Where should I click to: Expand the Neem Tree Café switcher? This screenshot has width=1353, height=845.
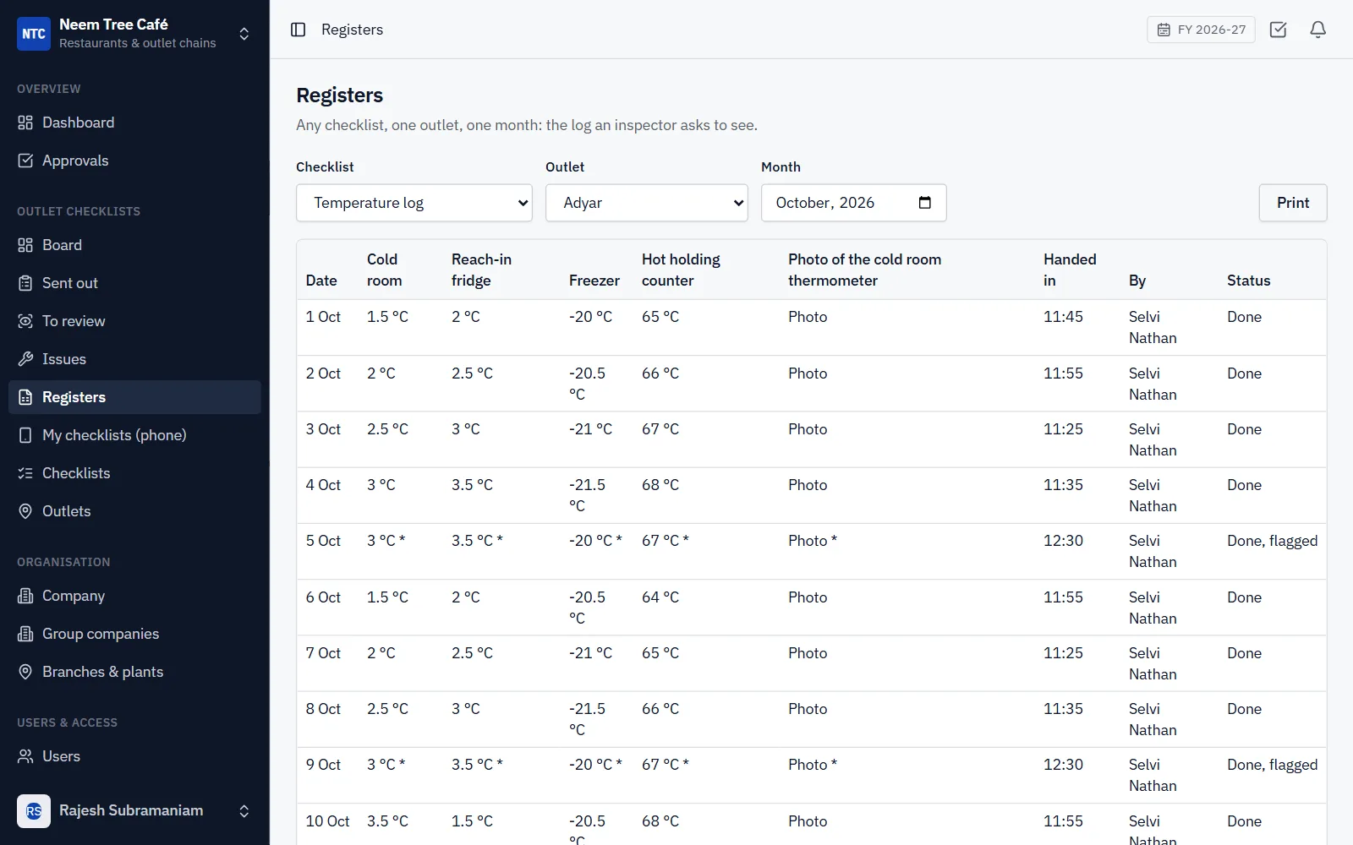tap(244, 34)
